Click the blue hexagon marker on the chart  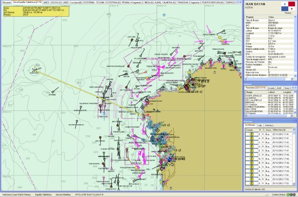tap(164, 15)
